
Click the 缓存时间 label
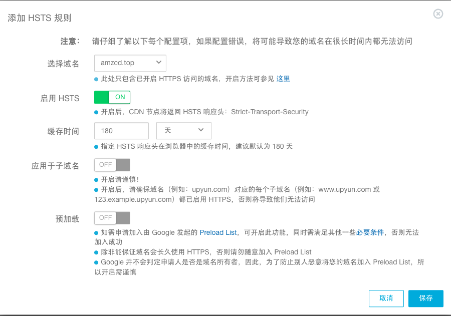[63, 131]
